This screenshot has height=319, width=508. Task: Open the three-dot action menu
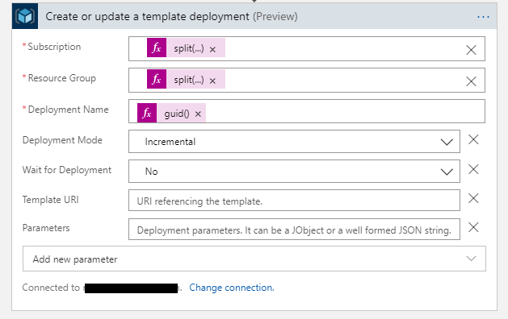coord(483,17)
